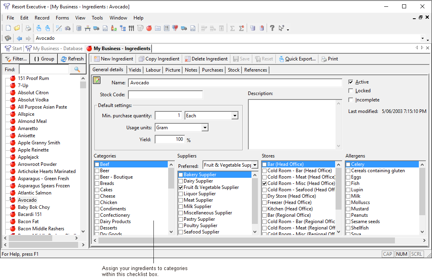This screenshot has width=432, height=280.
Task: Click the measuring jug toolbar icon
Action: tap(140, 28)
